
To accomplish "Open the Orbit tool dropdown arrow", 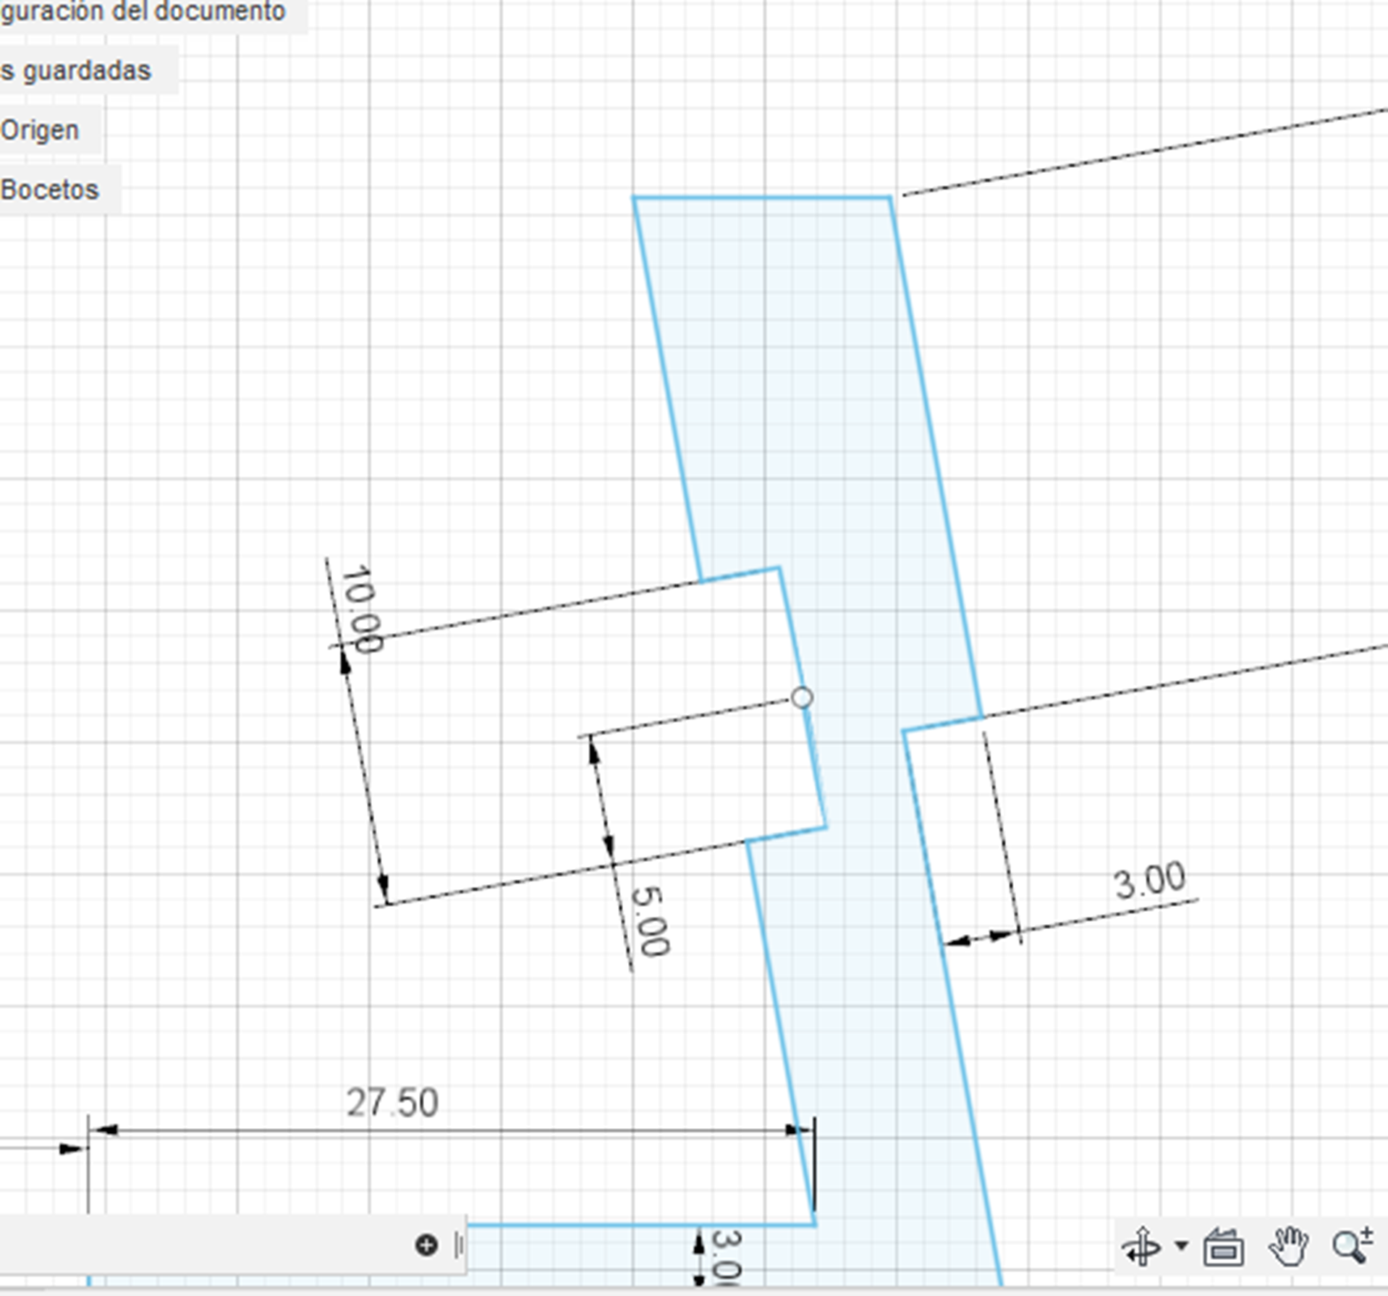I will [x=1181, y=1245].
